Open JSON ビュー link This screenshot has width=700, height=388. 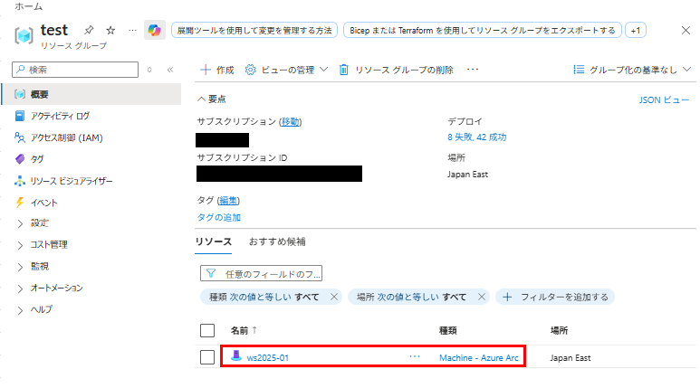tap(664, 99)
